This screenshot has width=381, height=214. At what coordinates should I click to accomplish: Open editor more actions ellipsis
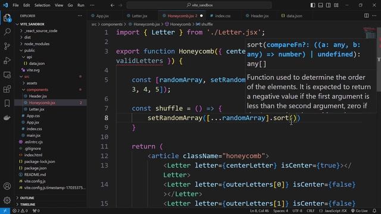(x=374, y=15)
